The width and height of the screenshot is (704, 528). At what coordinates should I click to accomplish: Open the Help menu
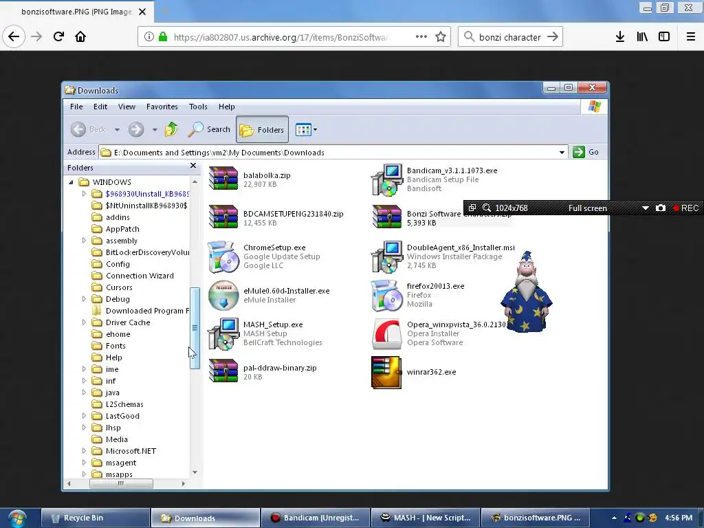[x=227, y=107]
